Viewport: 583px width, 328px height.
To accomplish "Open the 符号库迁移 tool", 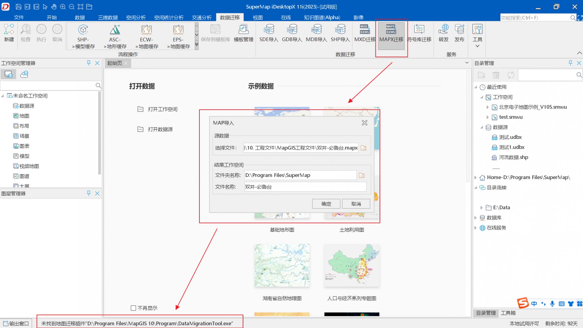I will (x=419, y=33).
